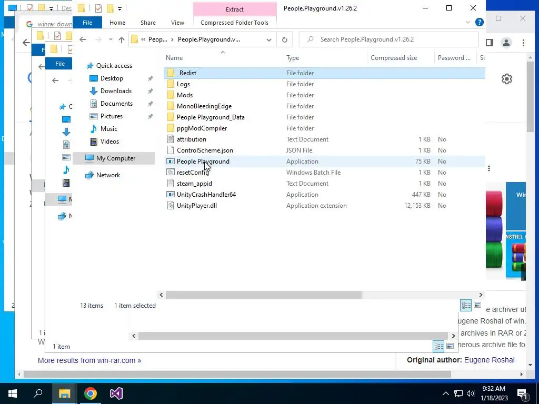Go up one folder level with Up arrow
Viewport: 539px width, 404px height.
[122, 39]
